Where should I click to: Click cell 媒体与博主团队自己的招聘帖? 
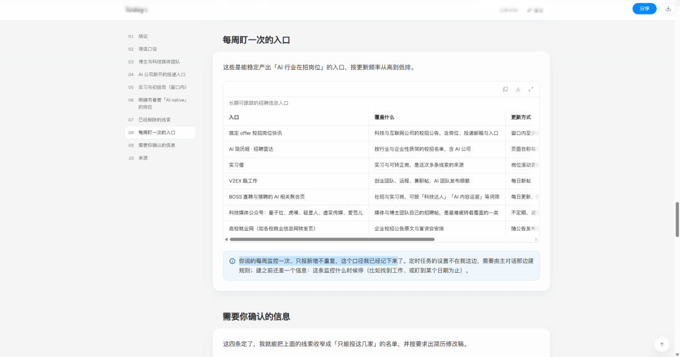click(437, 213)
